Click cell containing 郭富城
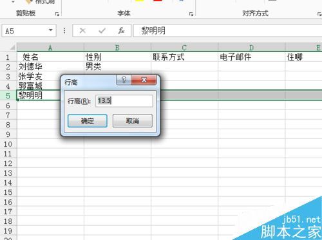322x240 pixels. [39, 86]
